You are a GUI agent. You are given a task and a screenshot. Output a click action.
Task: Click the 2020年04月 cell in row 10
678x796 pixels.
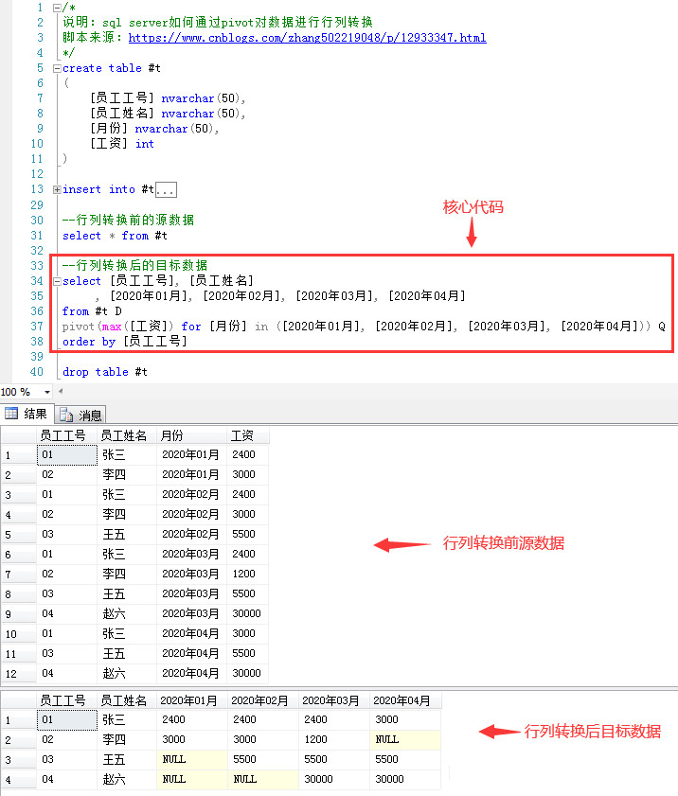coord(192,633)
